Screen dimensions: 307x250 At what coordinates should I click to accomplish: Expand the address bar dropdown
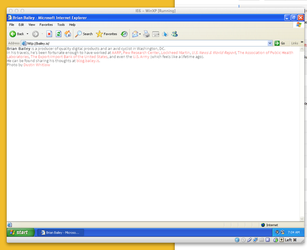click(x=270, y=43)
